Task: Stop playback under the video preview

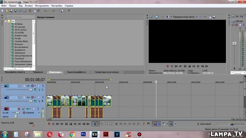Action: click(189, 66)
